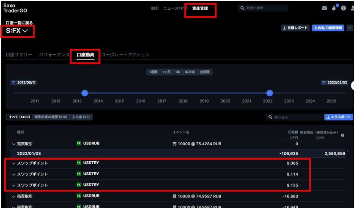Expand the 売買取引 row at 75.4284 RUB

[x=14, y=144]
